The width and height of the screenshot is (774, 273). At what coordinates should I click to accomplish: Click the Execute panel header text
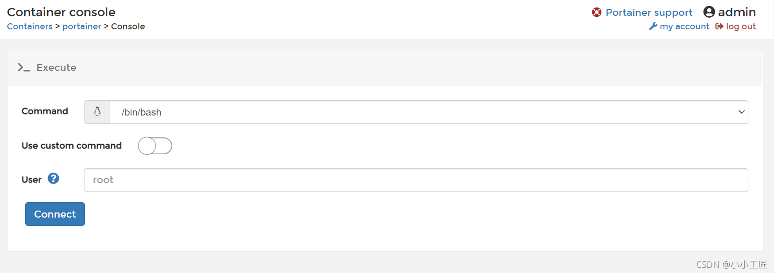coord(56,68)
